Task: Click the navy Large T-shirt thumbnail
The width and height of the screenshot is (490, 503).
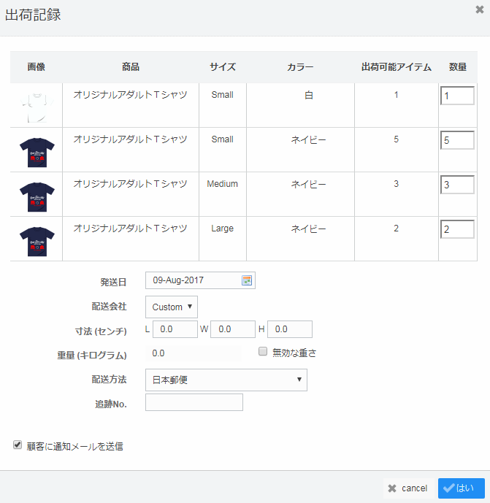Action: point(37,239)
